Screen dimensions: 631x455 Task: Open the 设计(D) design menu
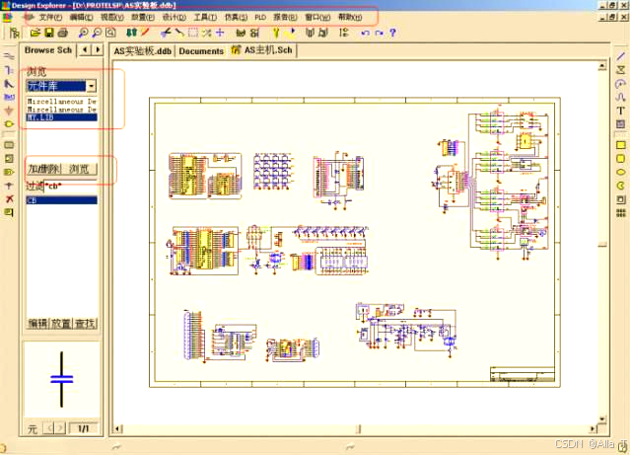coord(175,18)
